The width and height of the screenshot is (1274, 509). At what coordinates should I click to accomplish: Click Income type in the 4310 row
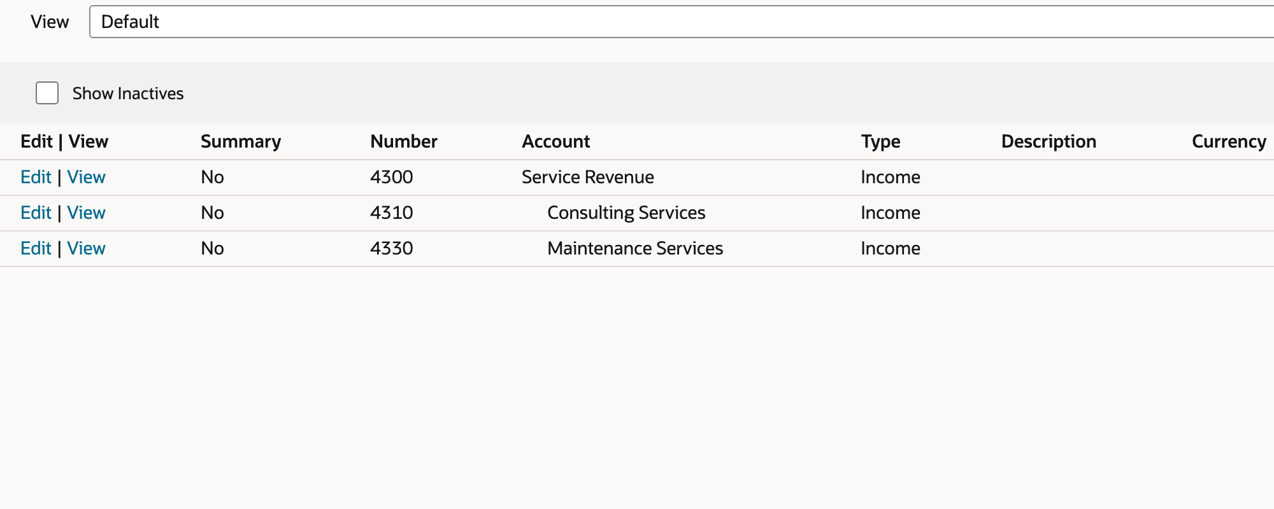pyautogui.click(x=891, y=213)
